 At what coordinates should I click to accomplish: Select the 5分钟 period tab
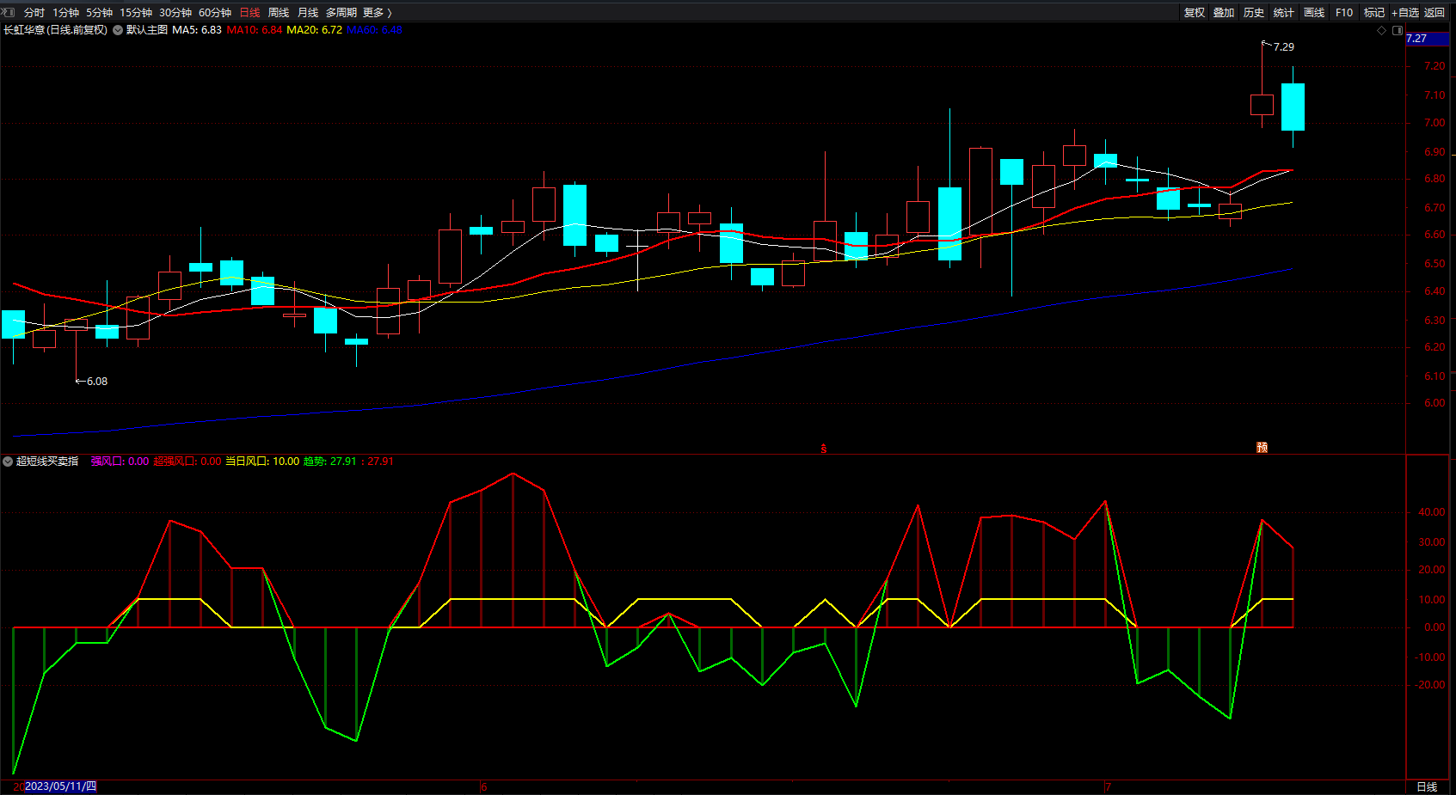(99, 13)
